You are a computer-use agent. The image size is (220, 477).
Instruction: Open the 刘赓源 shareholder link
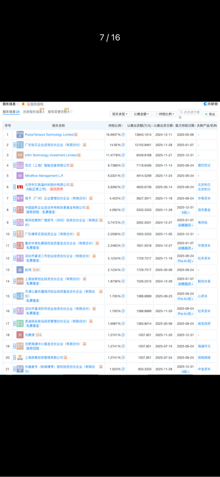pos(30,335)
